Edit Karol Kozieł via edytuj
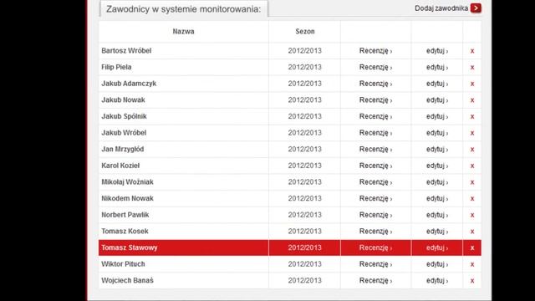Image resolution: width=535 pixels, height=301 pixels. point(437,166)
